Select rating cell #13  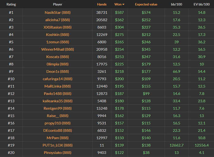point(11,101)
